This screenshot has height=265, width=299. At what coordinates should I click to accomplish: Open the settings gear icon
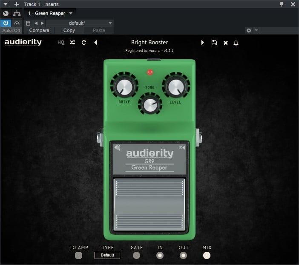[249, 30]
